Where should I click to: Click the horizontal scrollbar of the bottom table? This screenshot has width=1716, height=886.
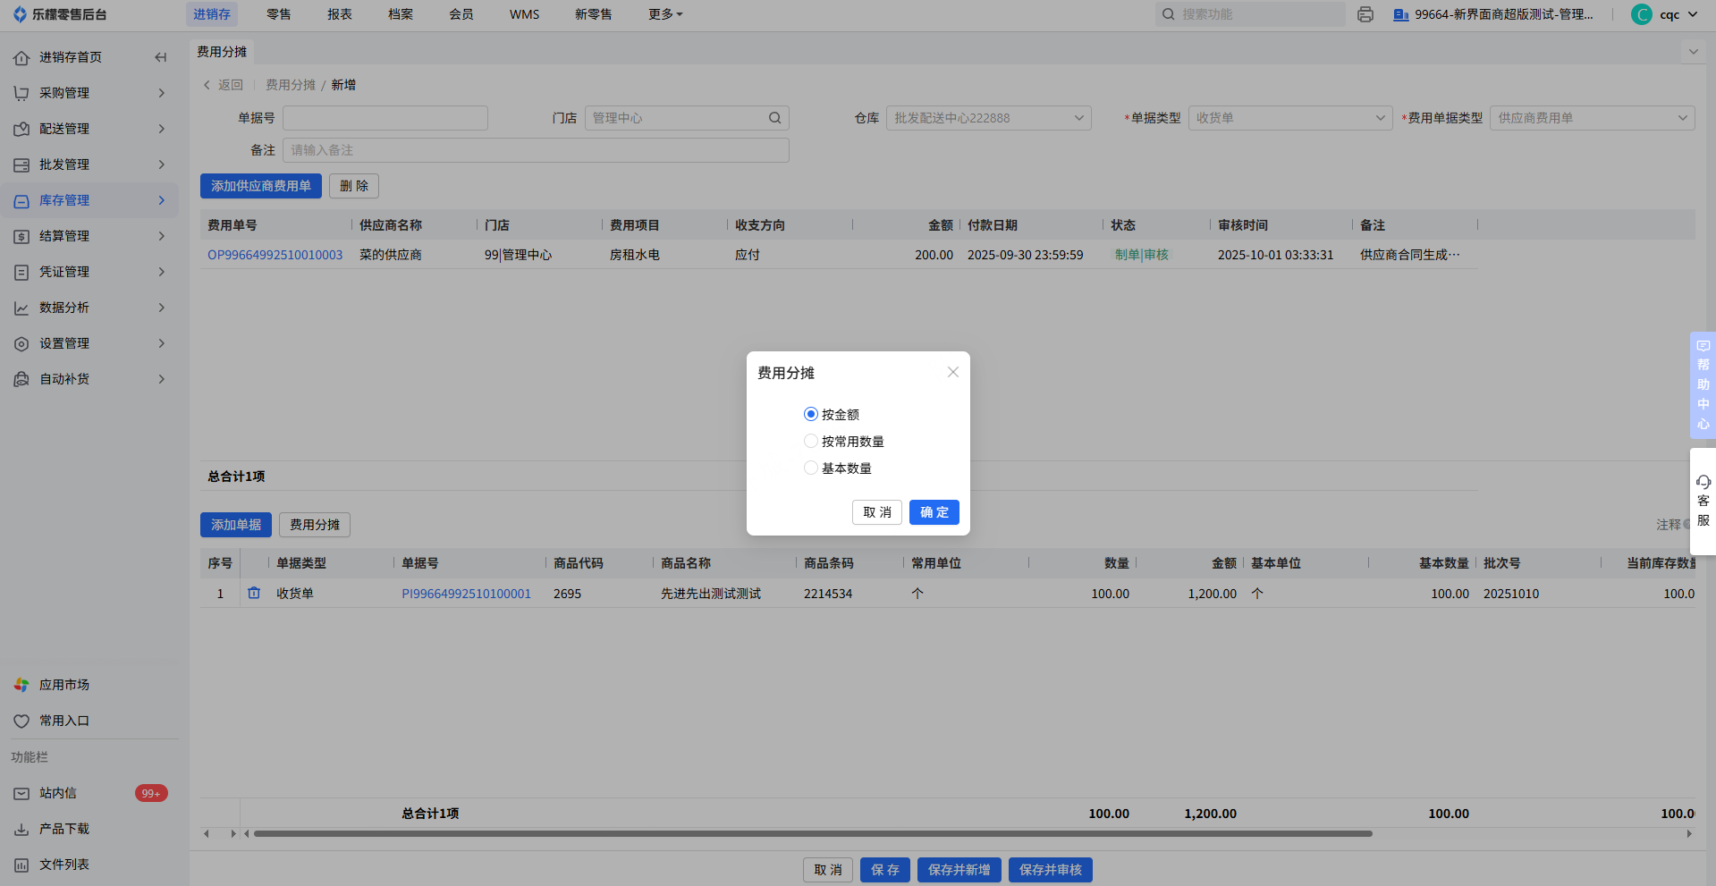(813, 833)
